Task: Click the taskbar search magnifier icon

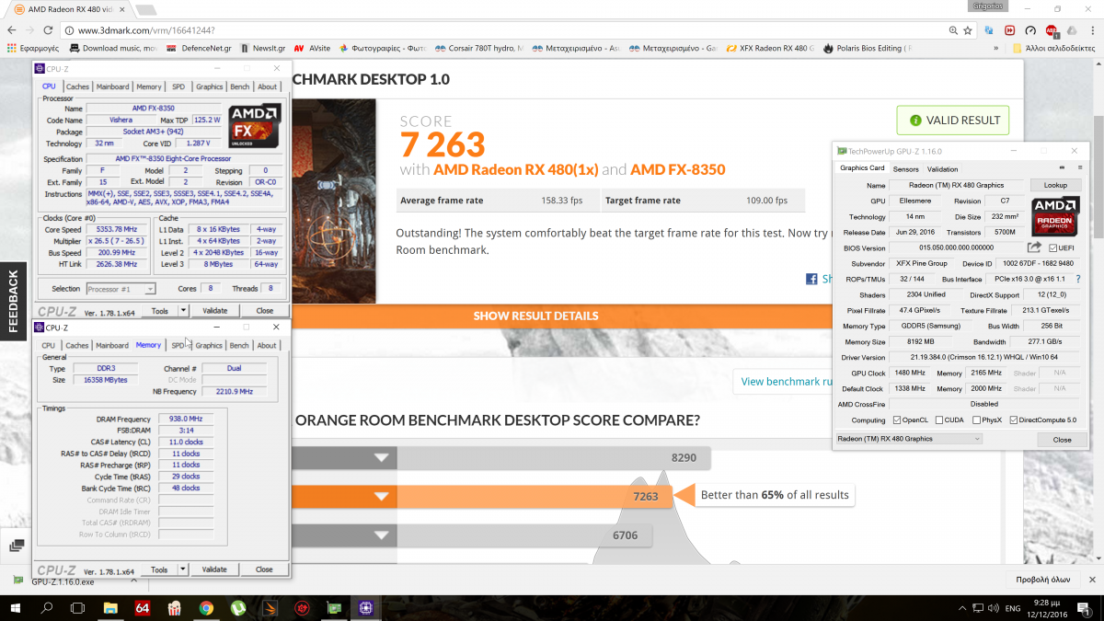Action: [47, 607]
